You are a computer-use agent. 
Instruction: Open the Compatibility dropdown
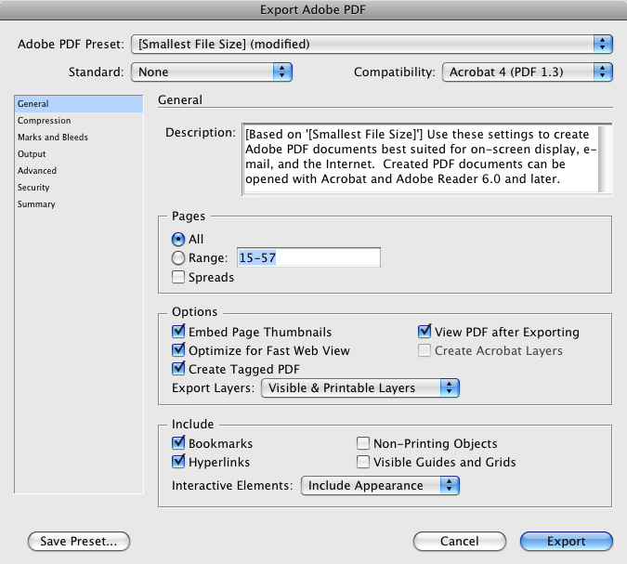(x=527, y=72)
